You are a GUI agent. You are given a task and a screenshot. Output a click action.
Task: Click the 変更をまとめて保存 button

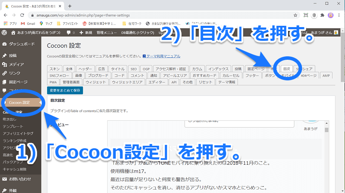65,90
